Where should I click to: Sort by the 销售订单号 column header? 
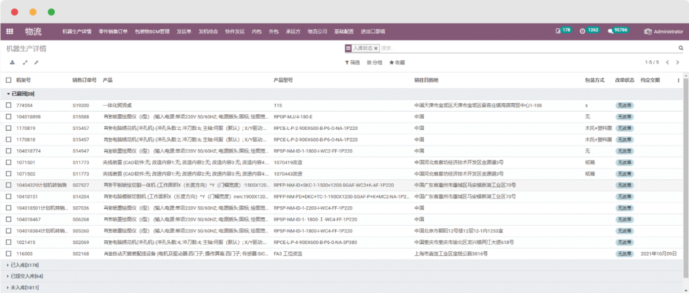click(x=84, y=80)
